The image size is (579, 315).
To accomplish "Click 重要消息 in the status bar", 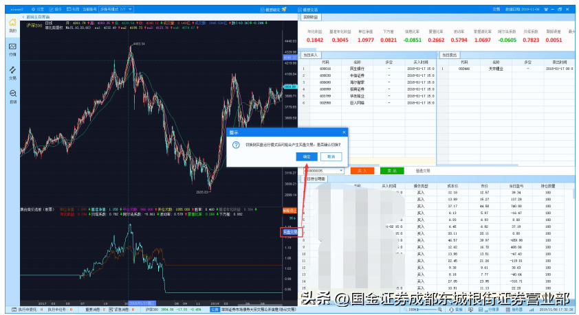I will pyautogui.click(x=96, y=310).
